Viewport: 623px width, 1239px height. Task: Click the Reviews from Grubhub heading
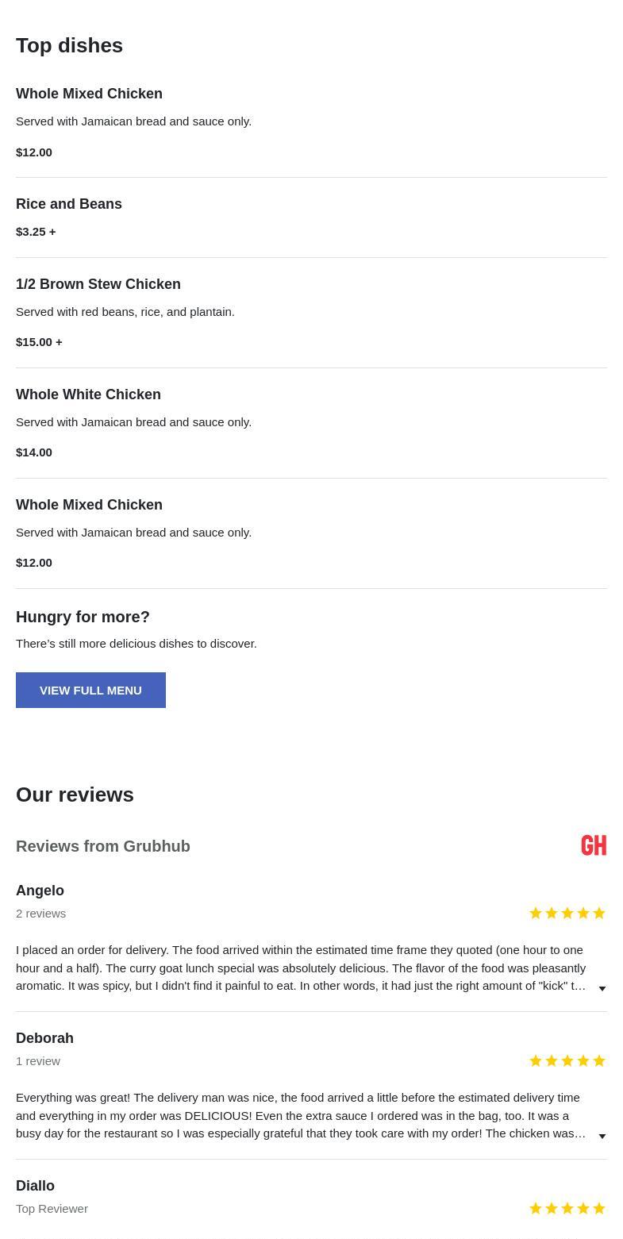click(103, 846)
